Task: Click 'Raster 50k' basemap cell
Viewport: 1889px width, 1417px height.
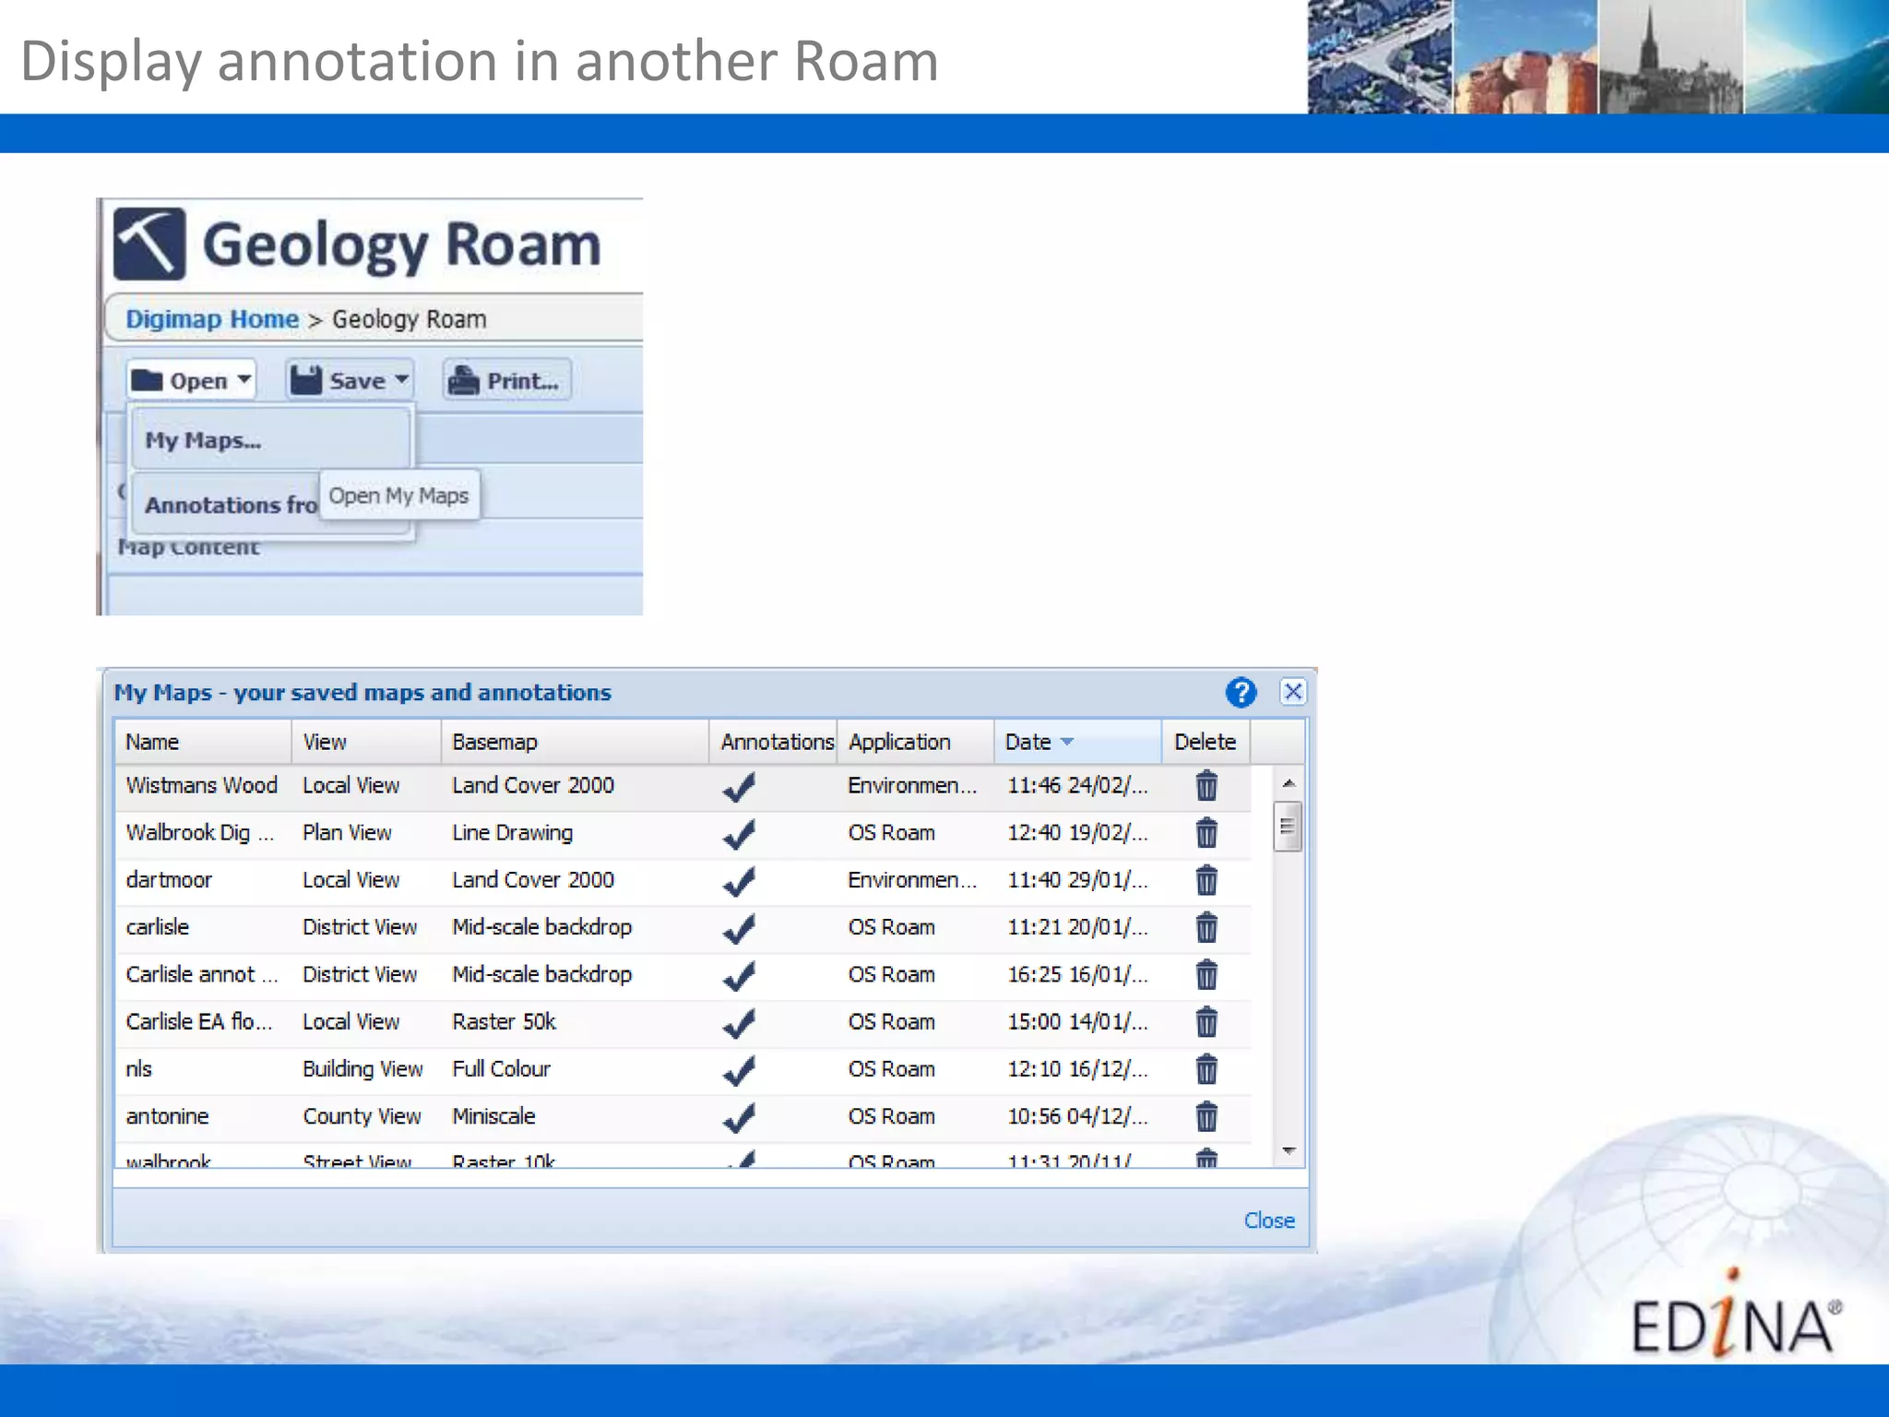Action: pos(504,1021)
